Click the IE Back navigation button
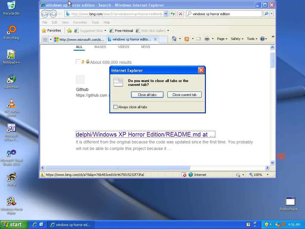Screen dimensions: 305x229 coord(45,14)
